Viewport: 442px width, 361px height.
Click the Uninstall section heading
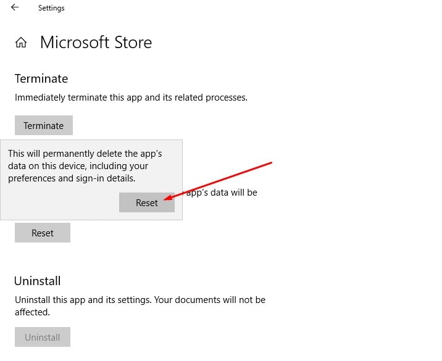coord(38,281)
